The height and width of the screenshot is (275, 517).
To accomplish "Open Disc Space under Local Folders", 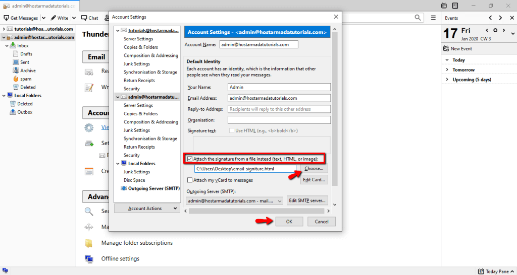I will pos(134,180).
